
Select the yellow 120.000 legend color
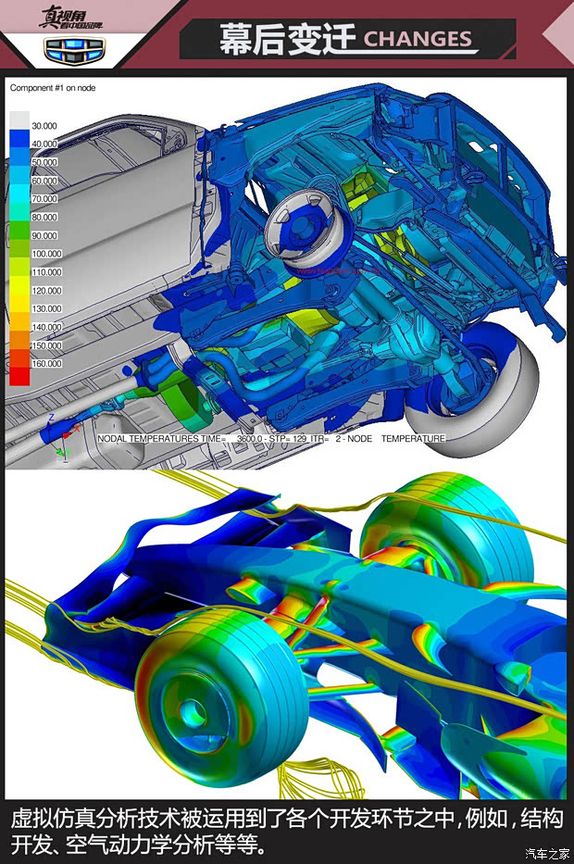point(19,285)
